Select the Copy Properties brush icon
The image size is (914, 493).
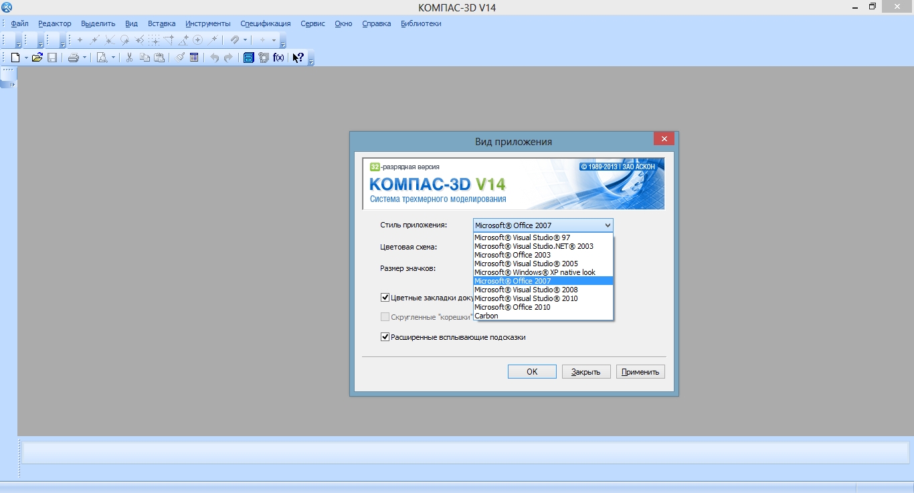[180, 58]
